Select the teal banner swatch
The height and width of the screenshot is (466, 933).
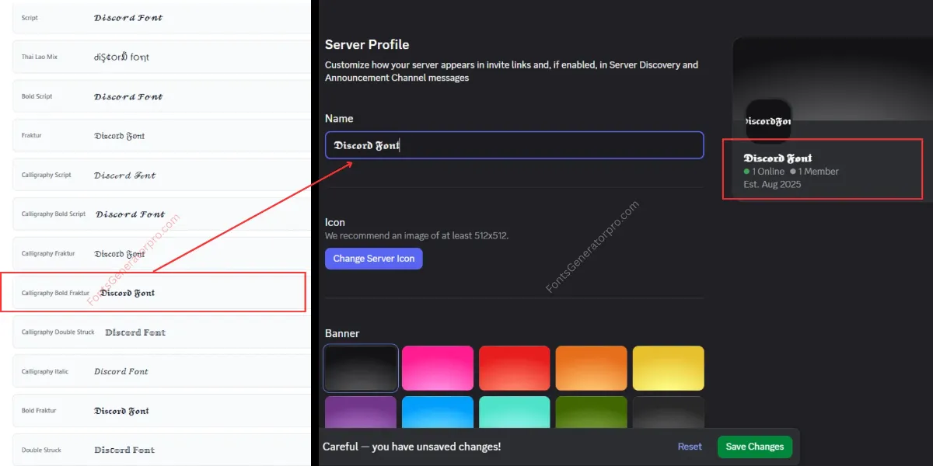tap(514, 413)
